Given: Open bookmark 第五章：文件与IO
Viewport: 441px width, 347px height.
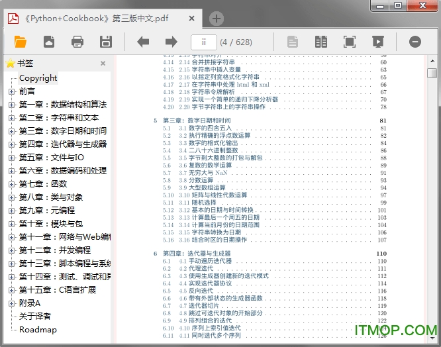Looking at the screenshot, I should [52, 158].
